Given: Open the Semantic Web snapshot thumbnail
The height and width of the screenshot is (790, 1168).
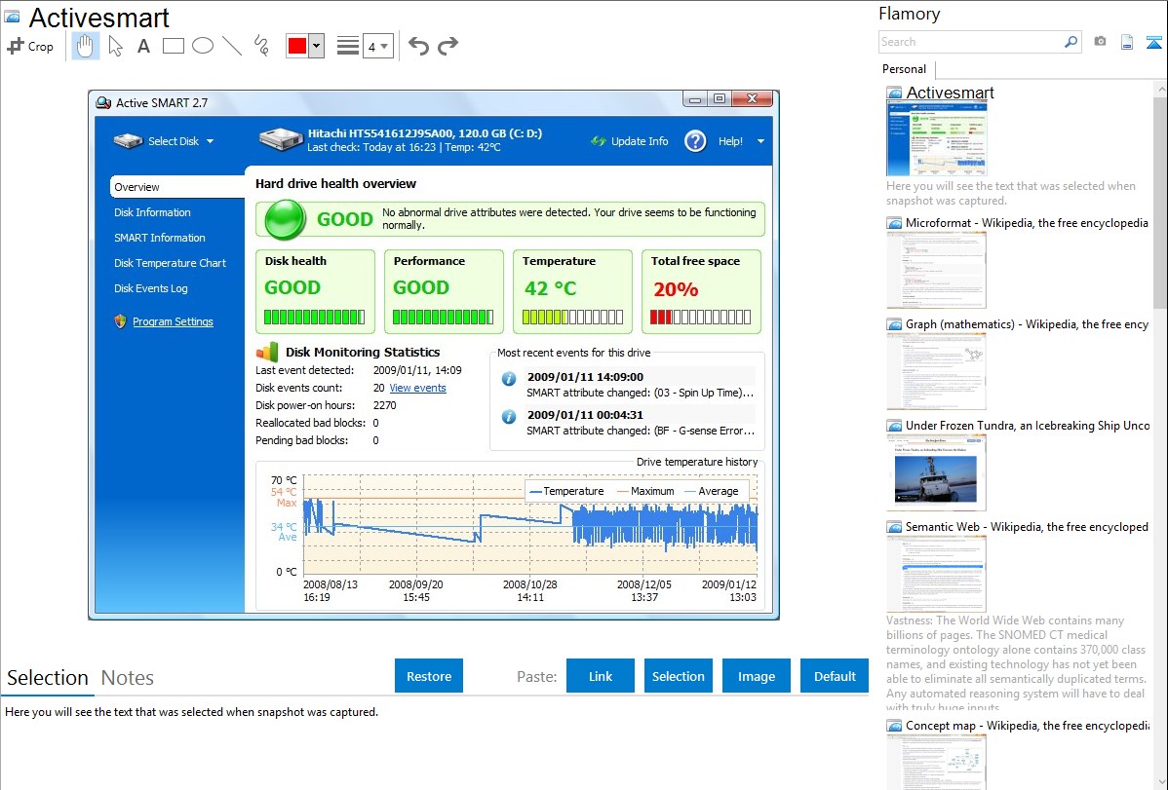Looking at the screenshot, I should [x=936, y=574].
